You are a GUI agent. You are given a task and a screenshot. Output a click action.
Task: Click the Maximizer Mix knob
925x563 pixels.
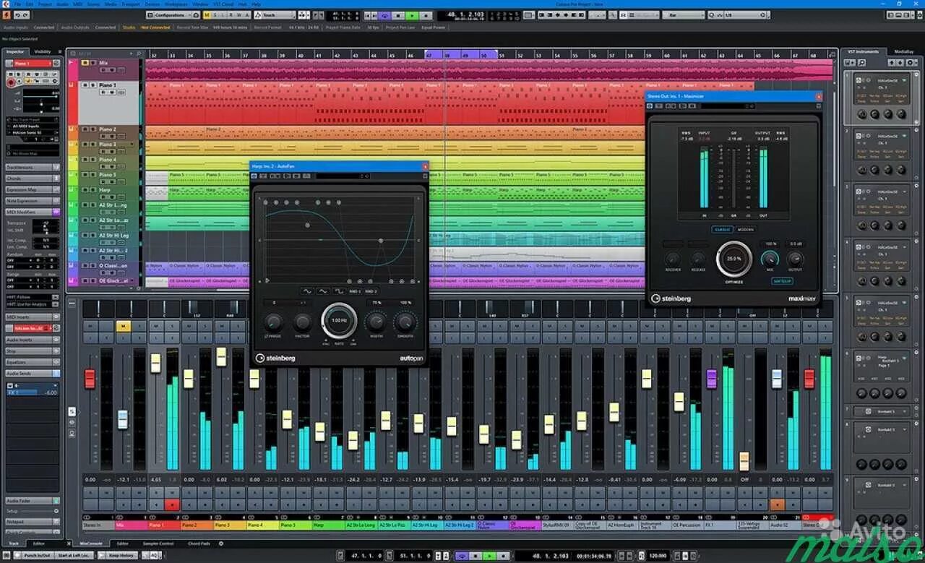[x=770, y=259]
